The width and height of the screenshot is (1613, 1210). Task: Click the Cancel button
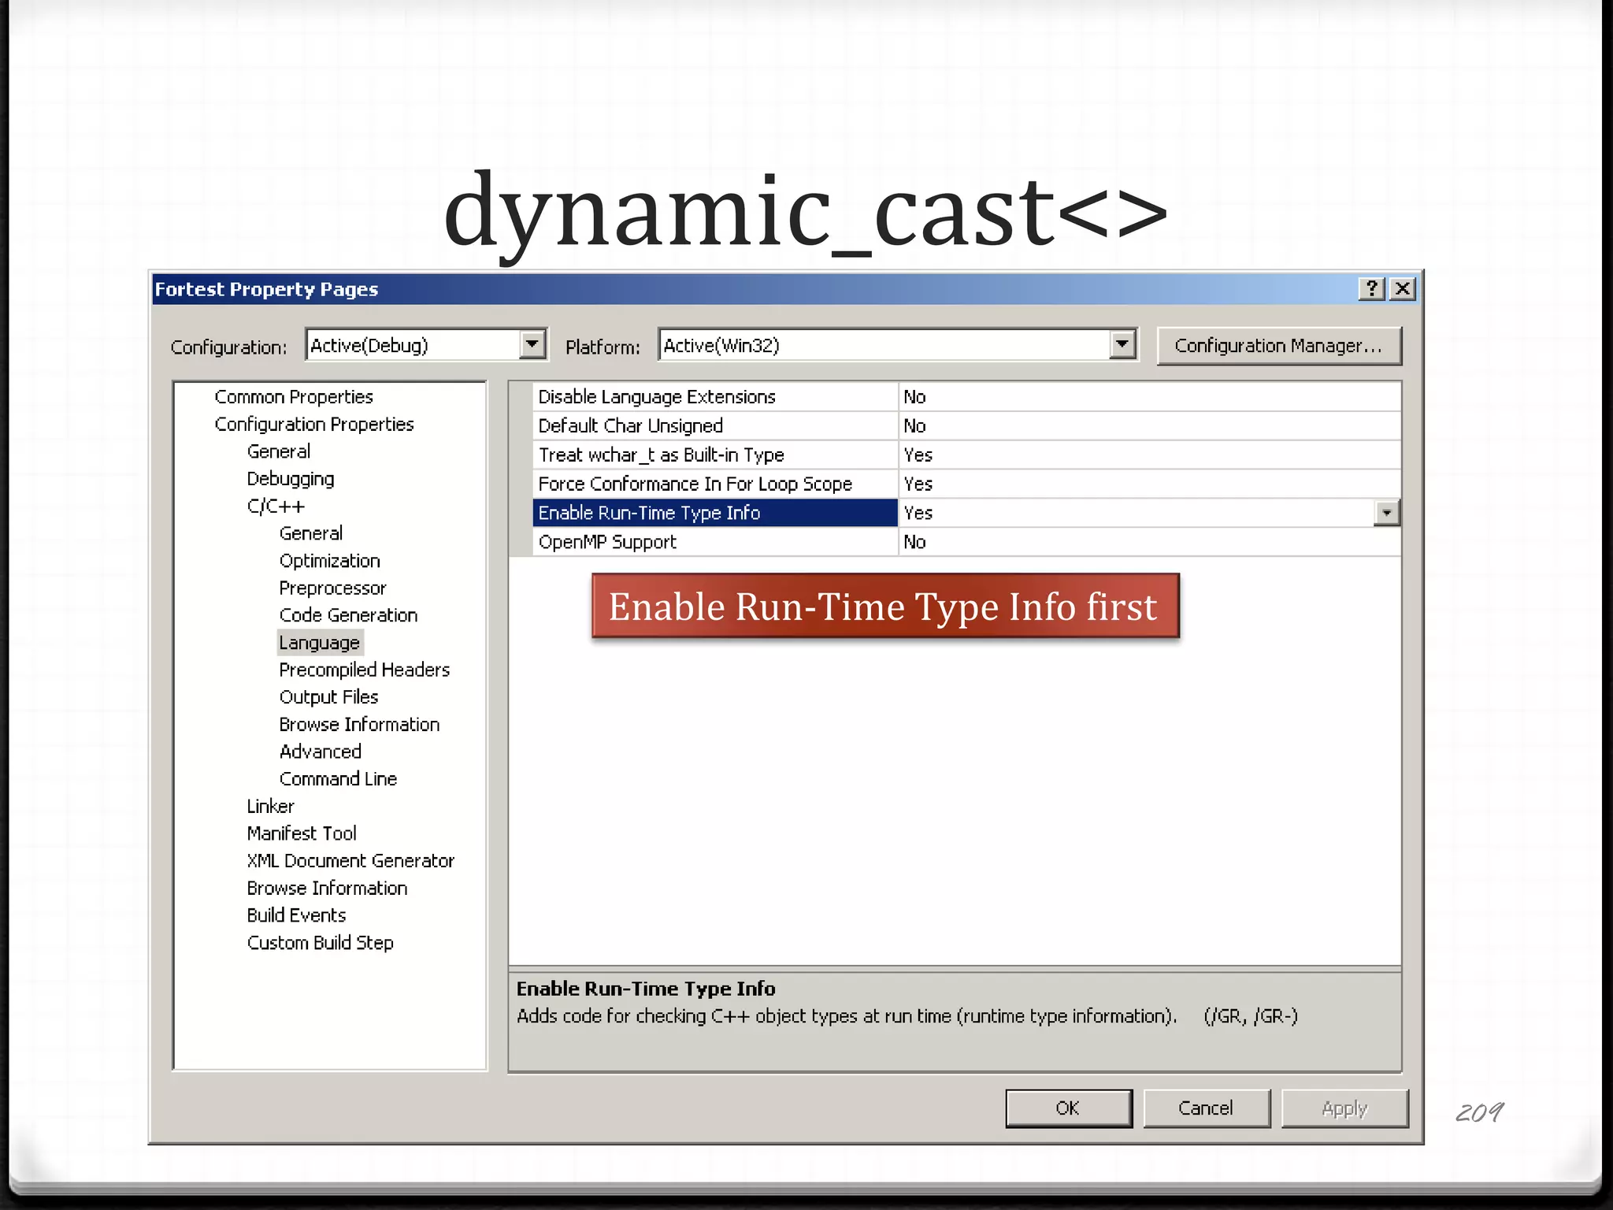click(x=1206, y=1108)
